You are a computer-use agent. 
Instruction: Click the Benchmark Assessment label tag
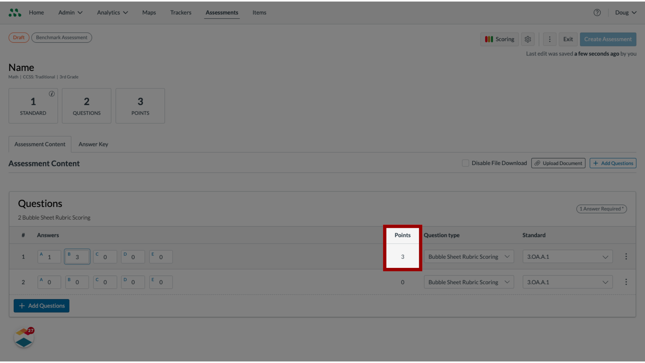(x=61, y=37)
